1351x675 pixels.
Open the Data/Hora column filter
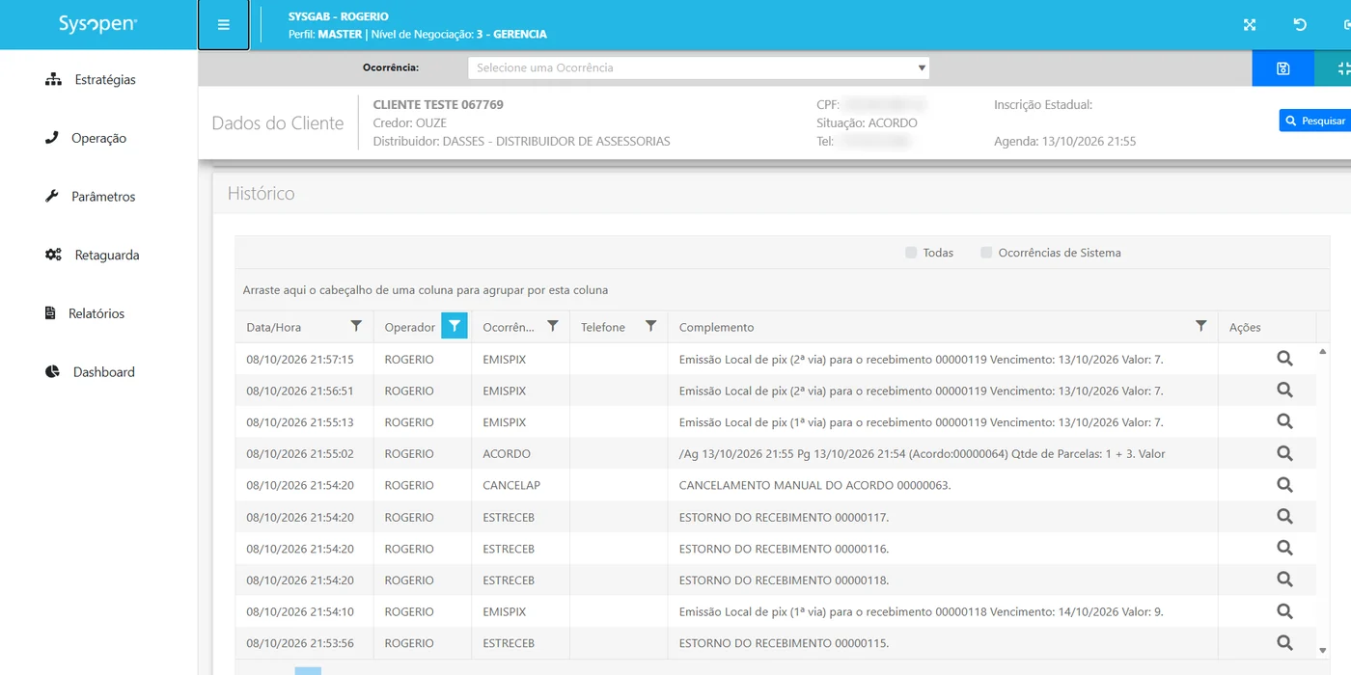[x=356, y=327]
